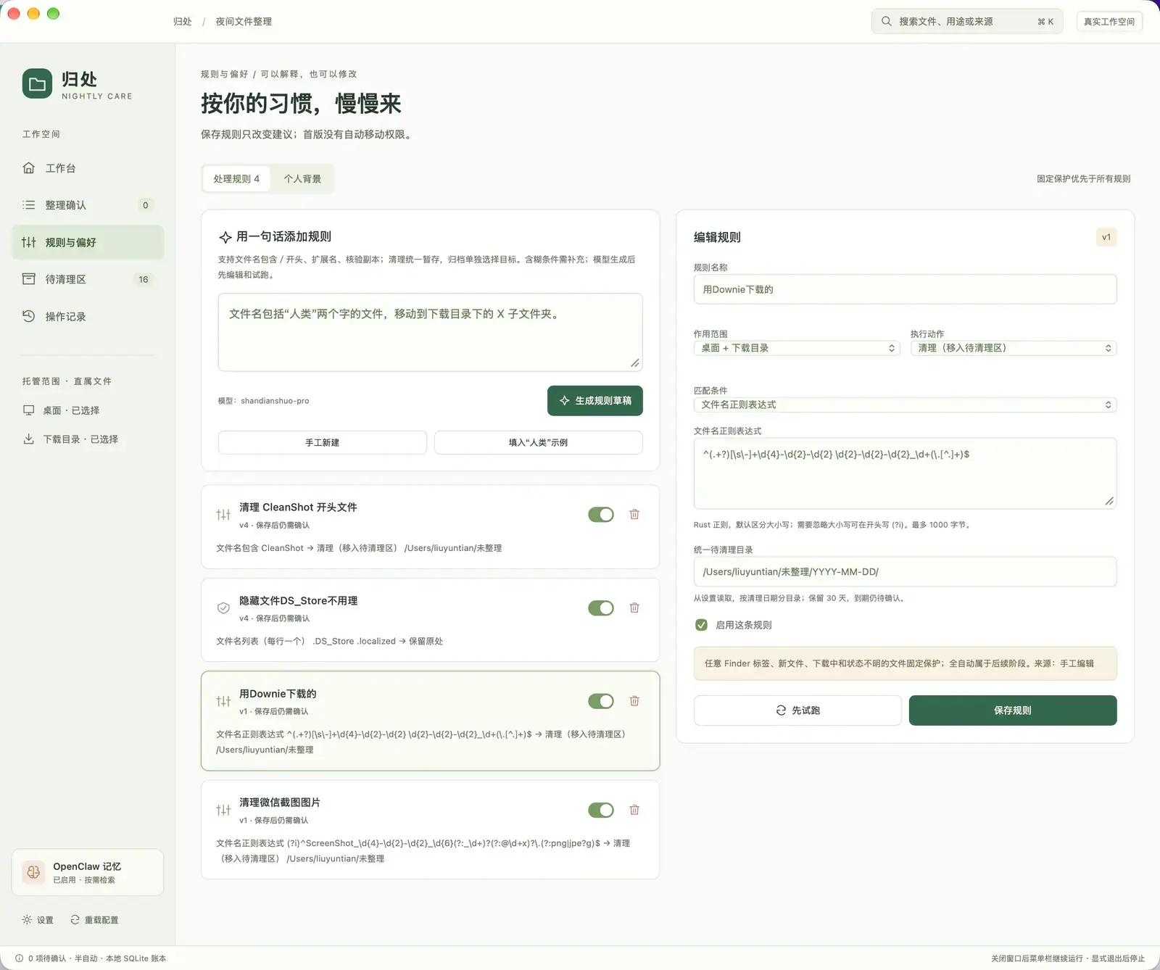The image size is (1160, 970).
Task: Click 生成规则草稿 button
Action: click(595, 401)
